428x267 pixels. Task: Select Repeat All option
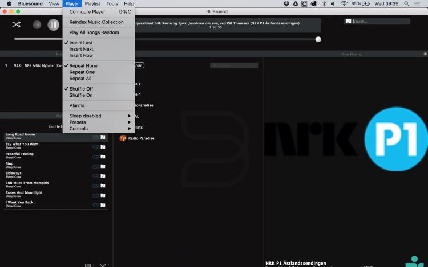coord(99,79)
